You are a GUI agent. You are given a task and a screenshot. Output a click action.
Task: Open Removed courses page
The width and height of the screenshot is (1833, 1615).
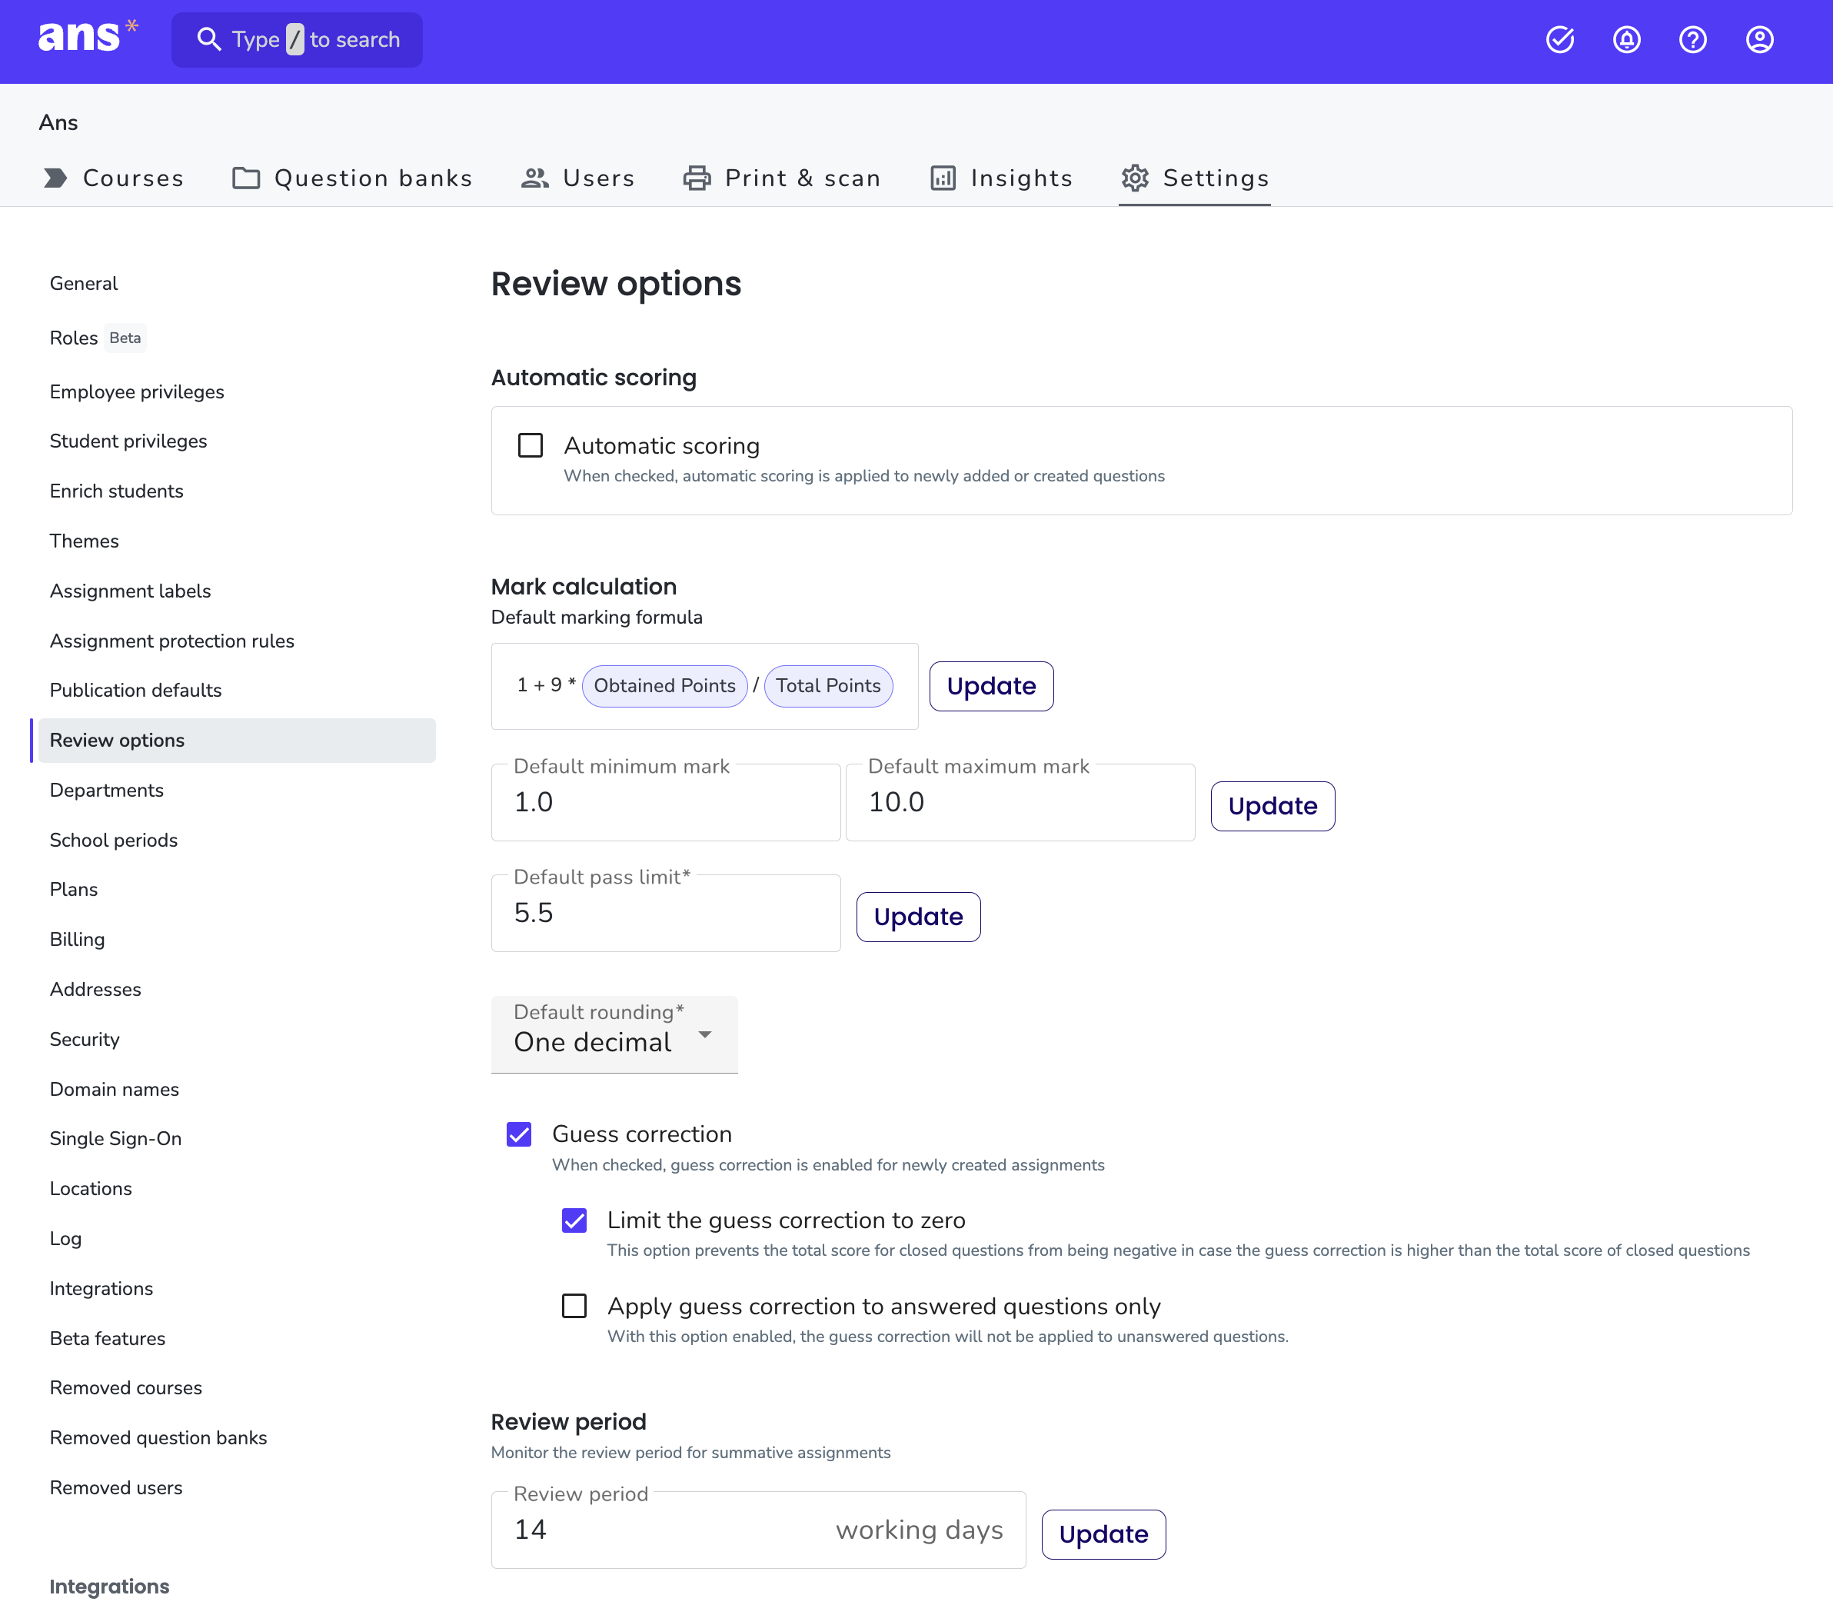(125, 1388)
